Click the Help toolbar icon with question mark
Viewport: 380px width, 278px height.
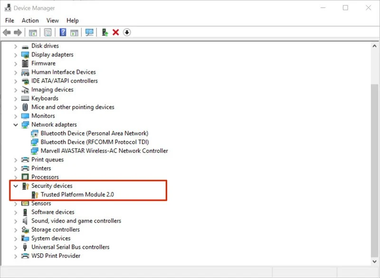[63, 33]
